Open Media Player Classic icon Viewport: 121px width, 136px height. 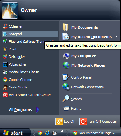coord(5,72)
